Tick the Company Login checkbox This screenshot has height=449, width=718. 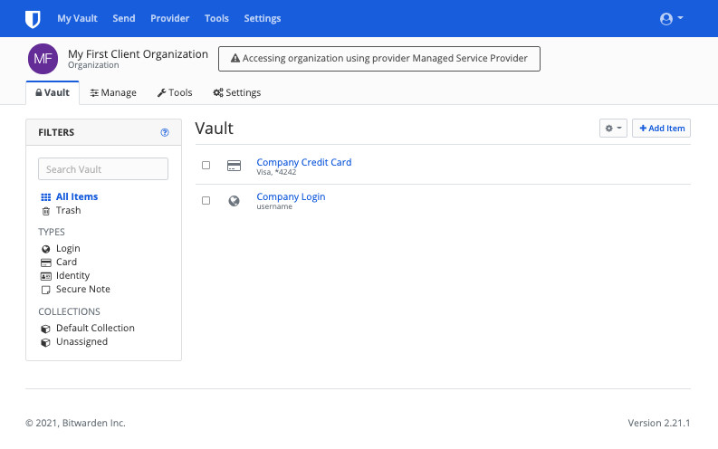(x=206, y=201)
